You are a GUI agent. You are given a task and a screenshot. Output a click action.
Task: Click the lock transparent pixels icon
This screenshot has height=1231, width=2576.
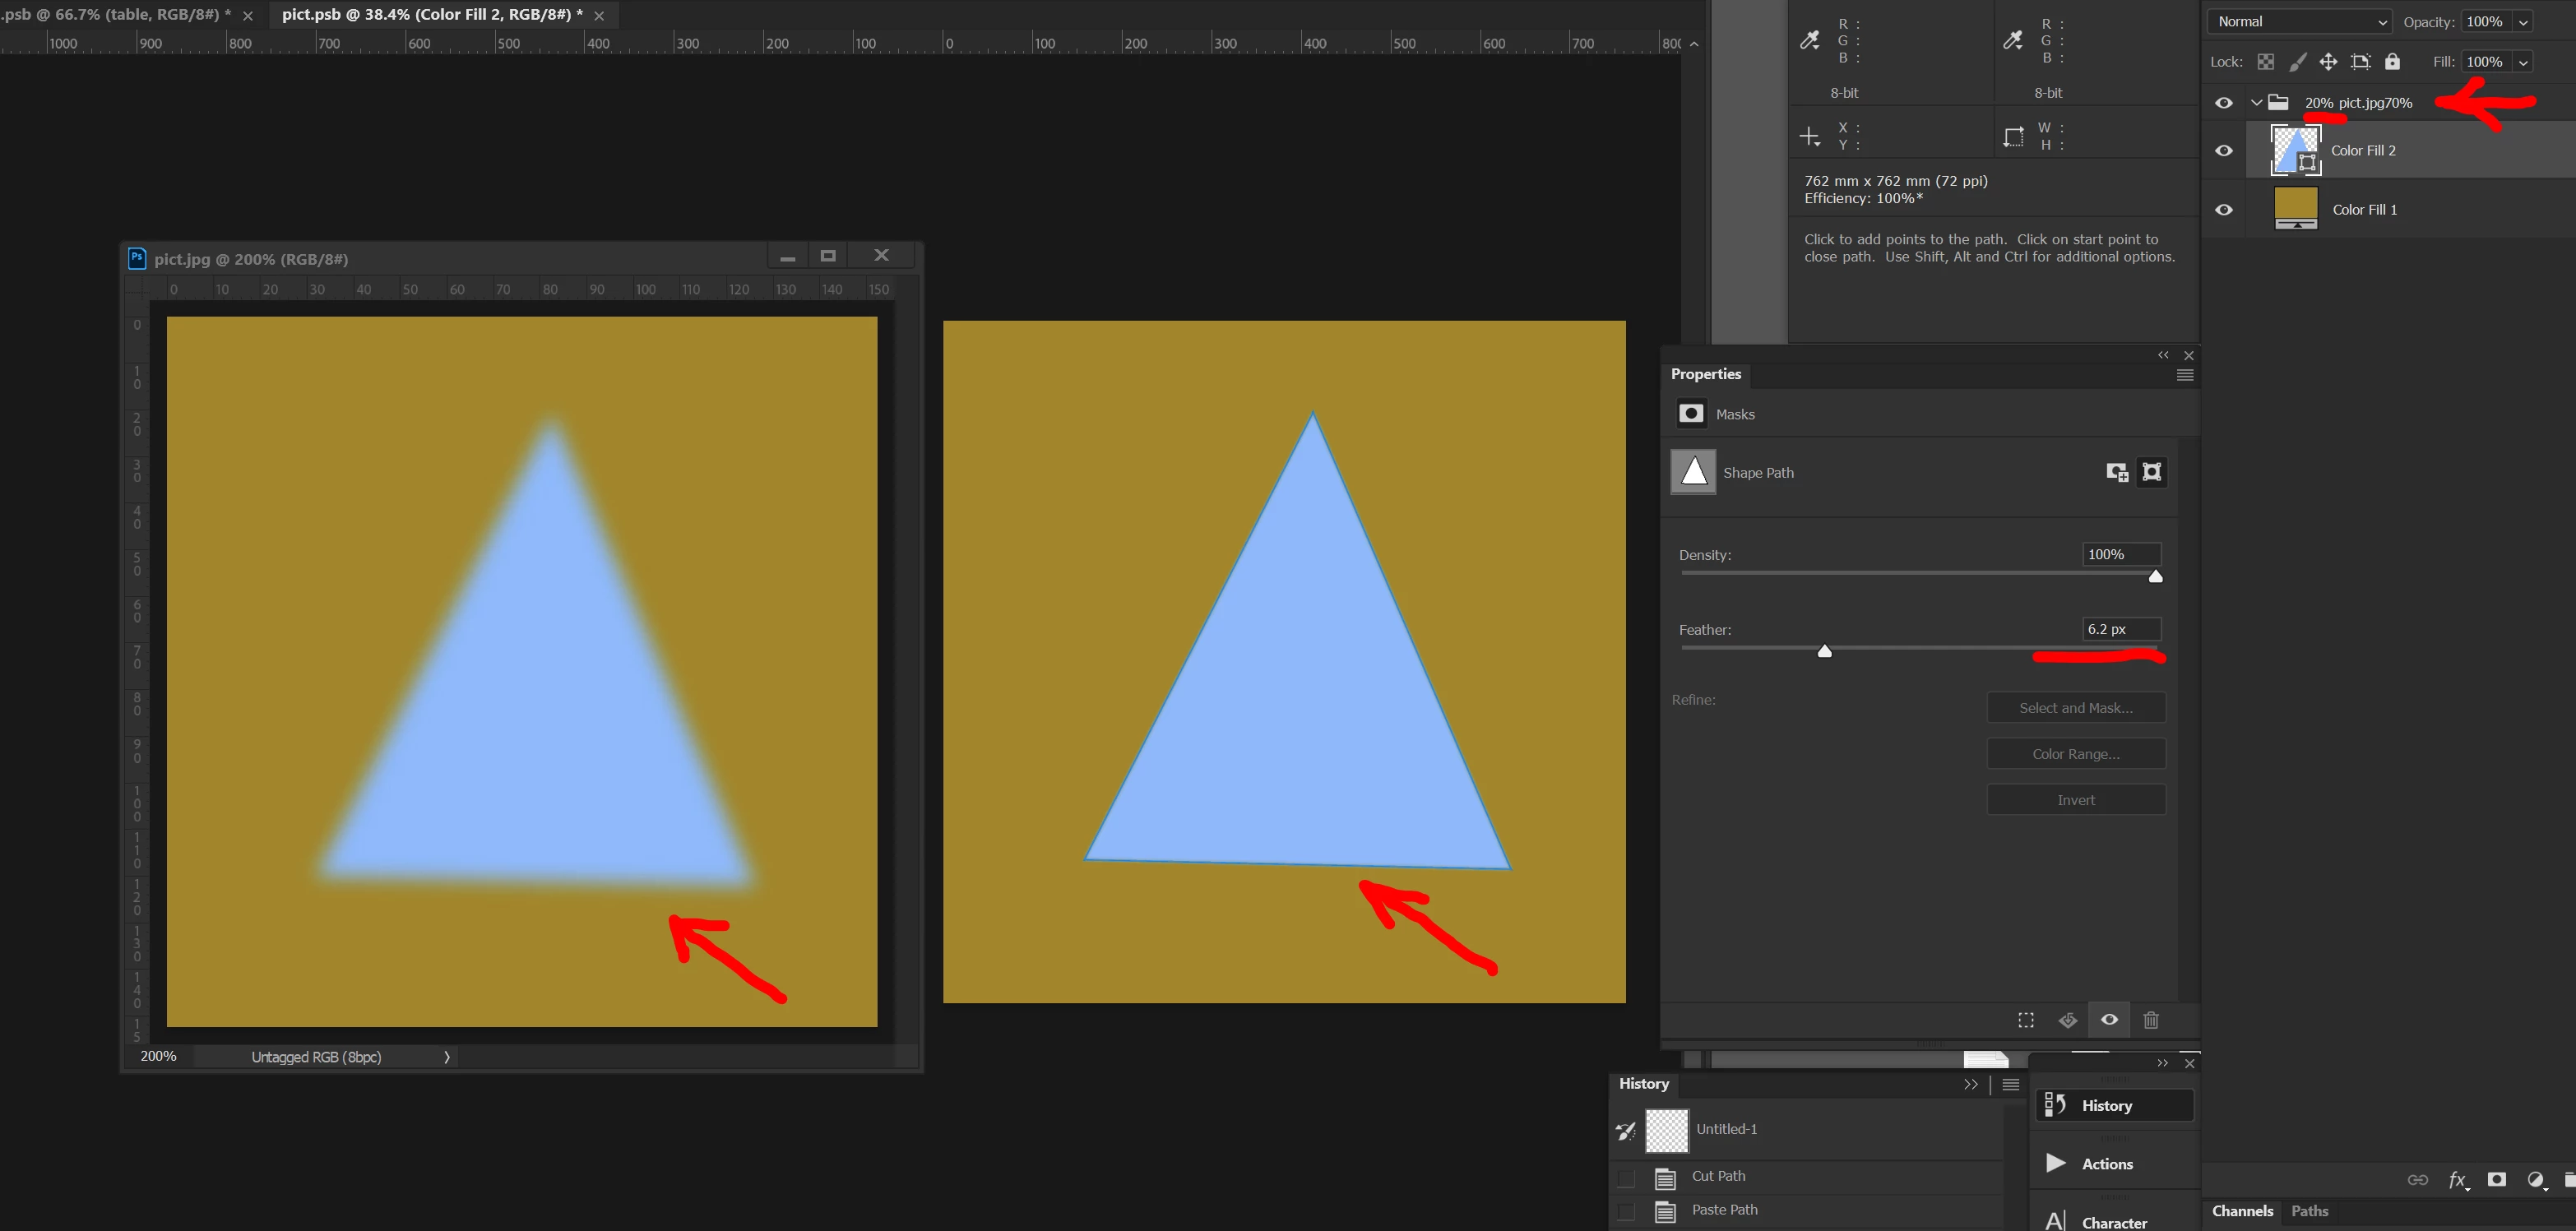(2266, 62)
